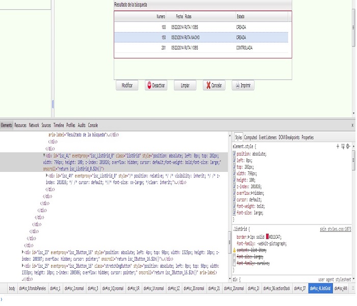Toggle element state icon in Styles pane

point(343,146)
